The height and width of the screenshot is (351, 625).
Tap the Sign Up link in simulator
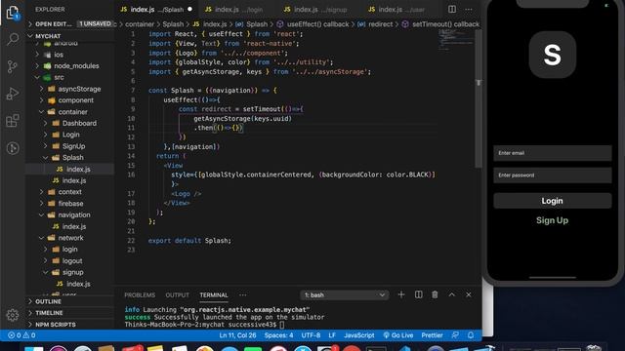point(552,220)
